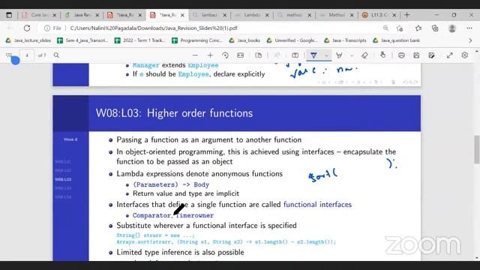Open the tab actions menu
Screen dimensions: 480x270
9,15
